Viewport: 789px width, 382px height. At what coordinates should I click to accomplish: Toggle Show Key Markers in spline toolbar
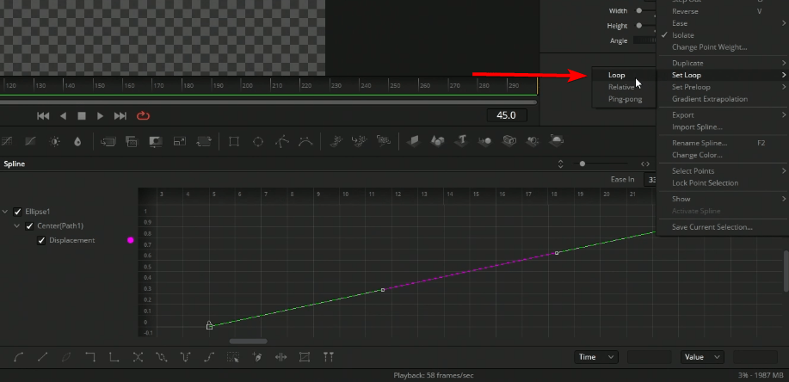coord(329,357)
